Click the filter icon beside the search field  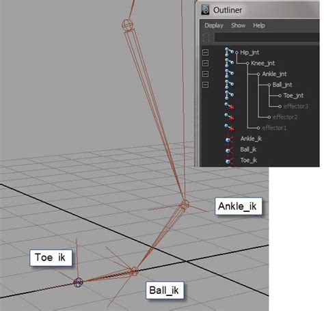(x=206, y=38)
